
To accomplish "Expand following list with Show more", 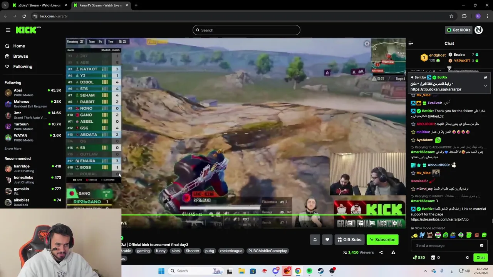I will 13,149.
